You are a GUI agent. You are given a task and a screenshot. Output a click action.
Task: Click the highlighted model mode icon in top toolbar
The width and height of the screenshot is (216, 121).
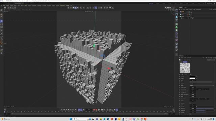pyautogui.click(x=76, y=8)
